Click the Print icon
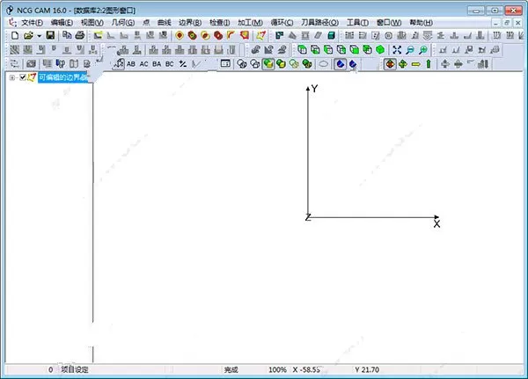The image size is (528, 379). [80, 35]
